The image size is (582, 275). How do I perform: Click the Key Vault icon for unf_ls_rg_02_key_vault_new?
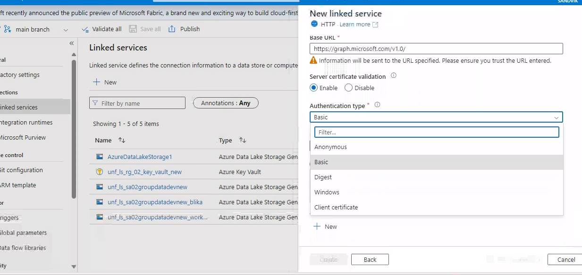point(100,172)
